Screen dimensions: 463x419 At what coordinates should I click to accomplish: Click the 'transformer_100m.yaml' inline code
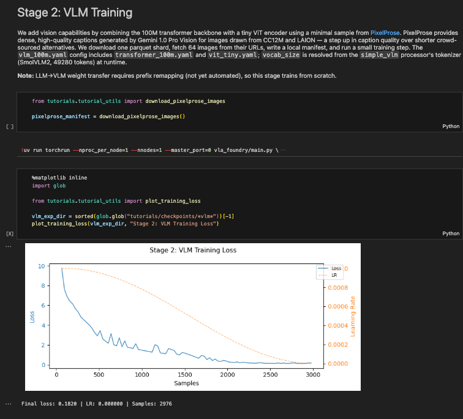[154, 55]
